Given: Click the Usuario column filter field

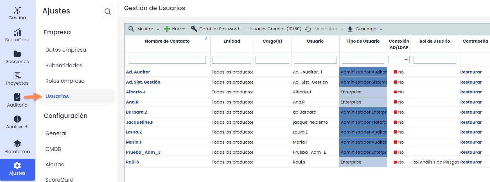Looking at the screenshot, I should [315, 60].
